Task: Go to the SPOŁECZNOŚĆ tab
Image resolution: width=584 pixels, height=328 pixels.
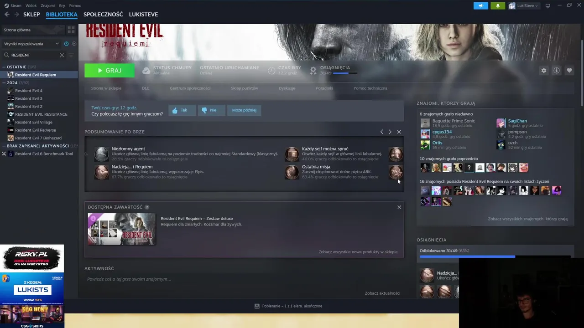Action: (103, 15)
